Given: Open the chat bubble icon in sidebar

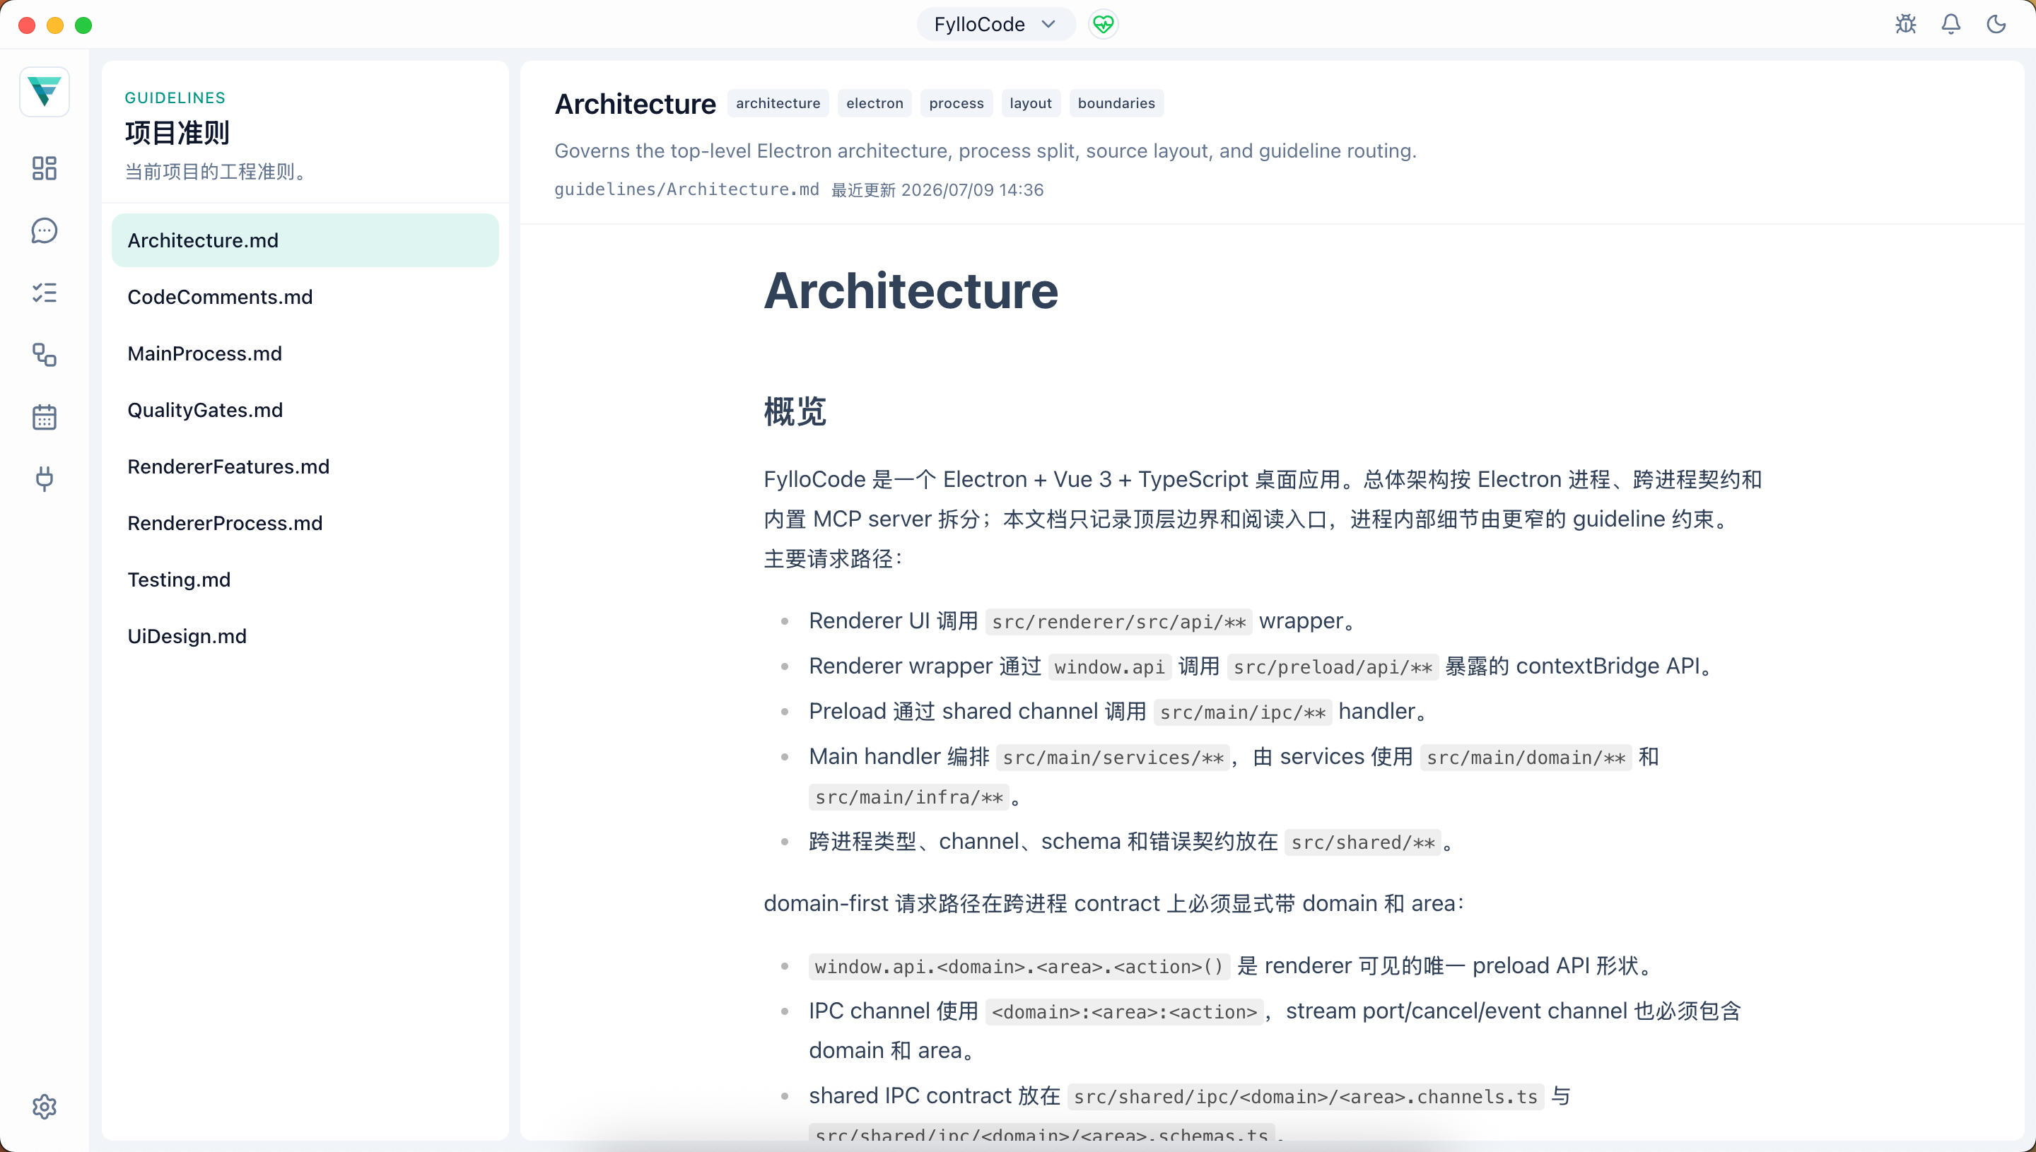Looking at the screenshot, I should [x=45, y=230].
